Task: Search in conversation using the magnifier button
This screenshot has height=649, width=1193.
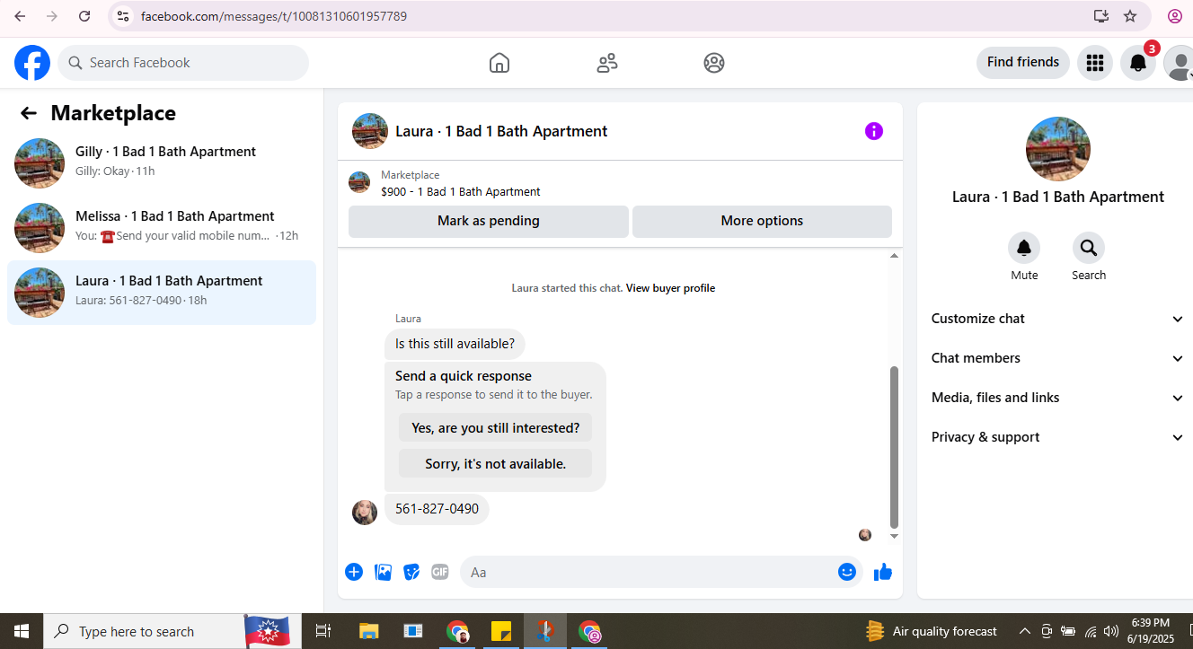Action: pyautogui.click(x=1089, y=248)
